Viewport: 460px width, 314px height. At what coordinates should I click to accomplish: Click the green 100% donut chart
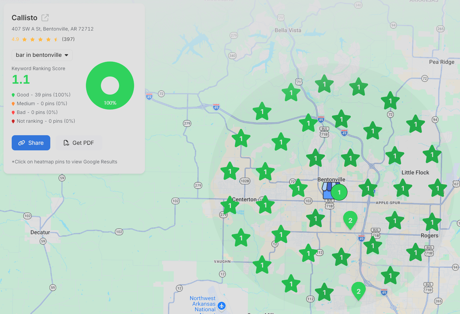[x=110, y=86]
